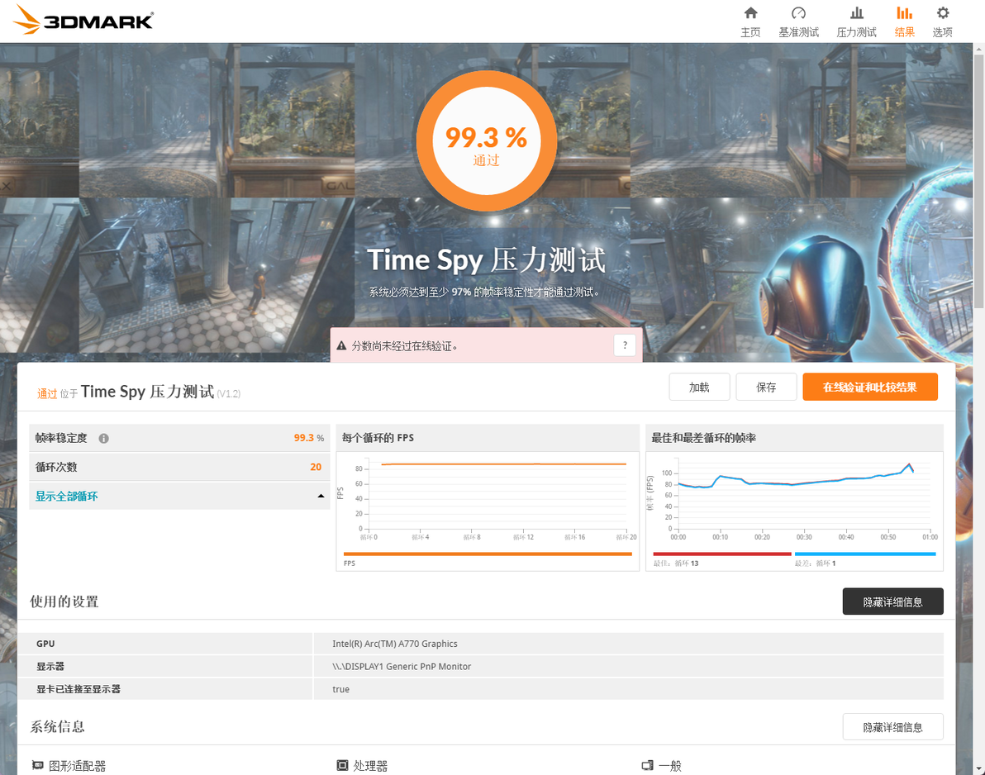The width and height of the screenshot is (985, 775).
Task: Click red best loop 13 legend bar
Action: (x=721, y=554)
